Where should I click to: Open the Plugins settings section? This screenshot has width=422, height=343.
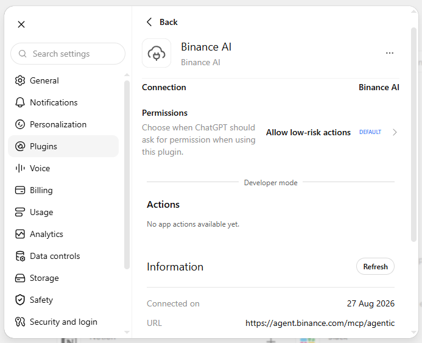tap(63, 146)
